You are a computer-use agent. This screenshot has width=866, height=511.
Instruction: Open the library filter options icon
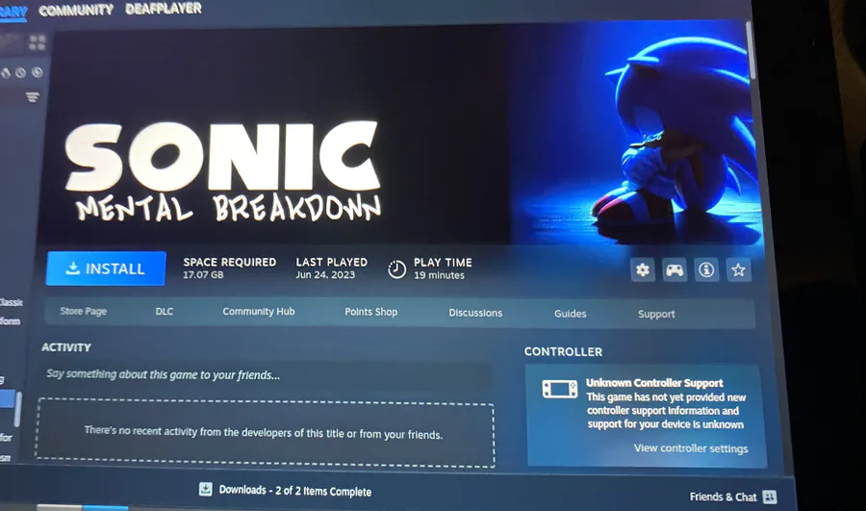coord(33,97)
